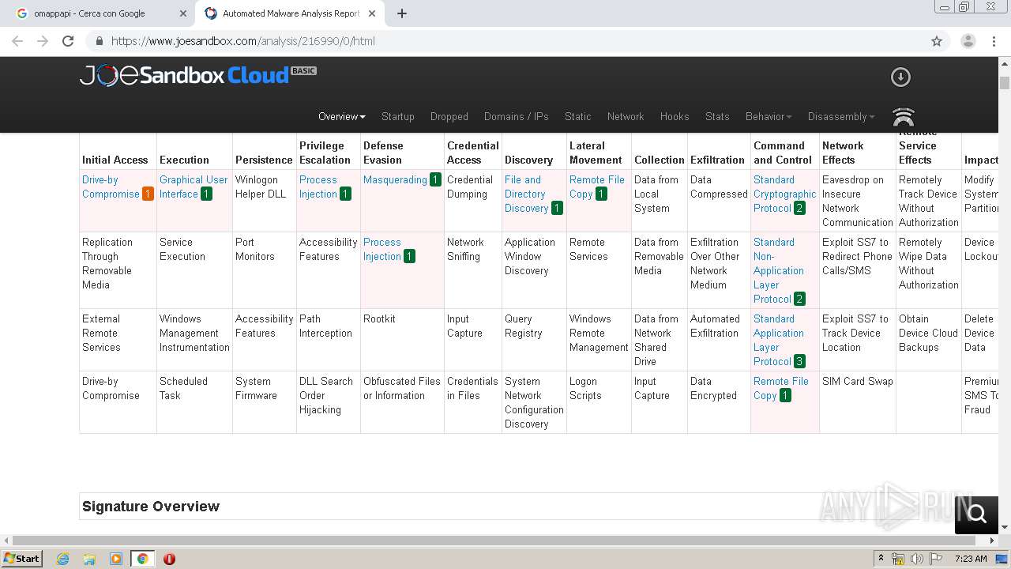
Task: Click the download report icon in header
Action: (900, 77)
